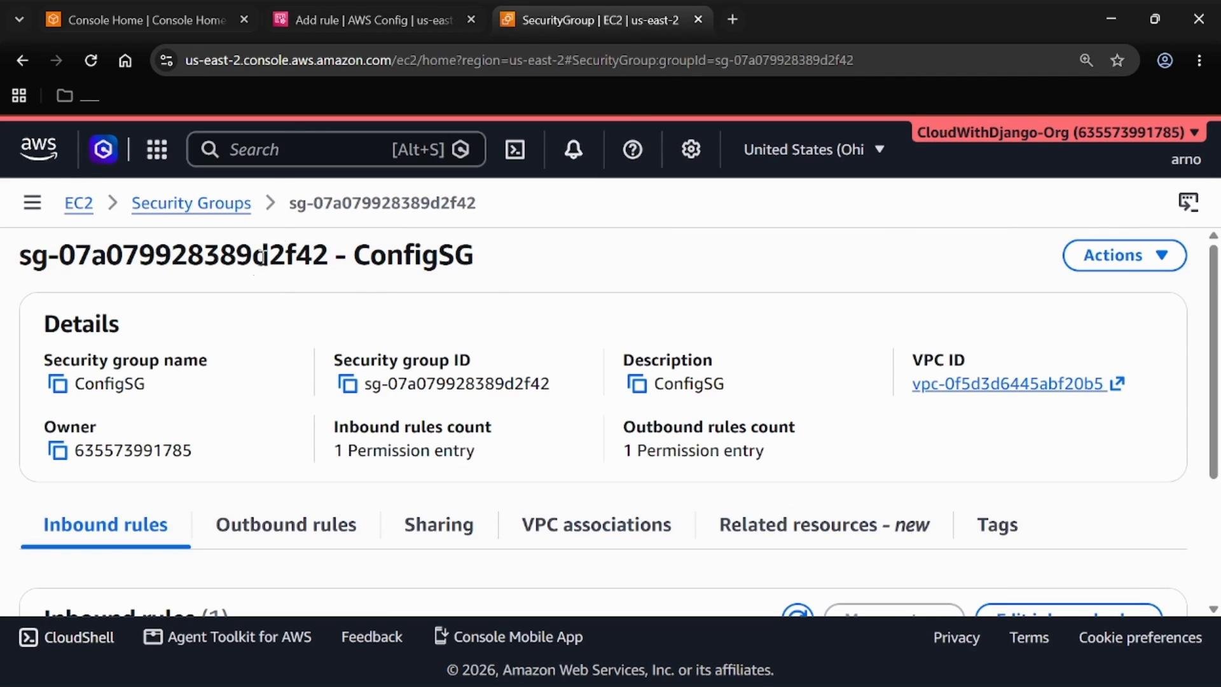Screen dimensions: 1221x687
Task: Open the bookmarks apps grid icon
Action: (19, 95)
